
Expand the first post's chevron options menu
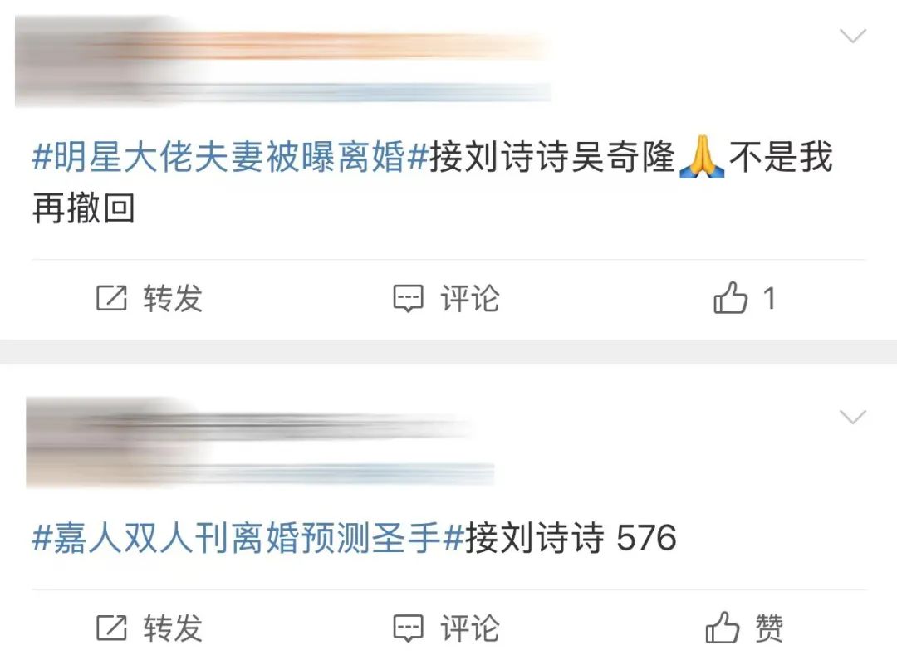pyautogui.click(x=853, y=36)
